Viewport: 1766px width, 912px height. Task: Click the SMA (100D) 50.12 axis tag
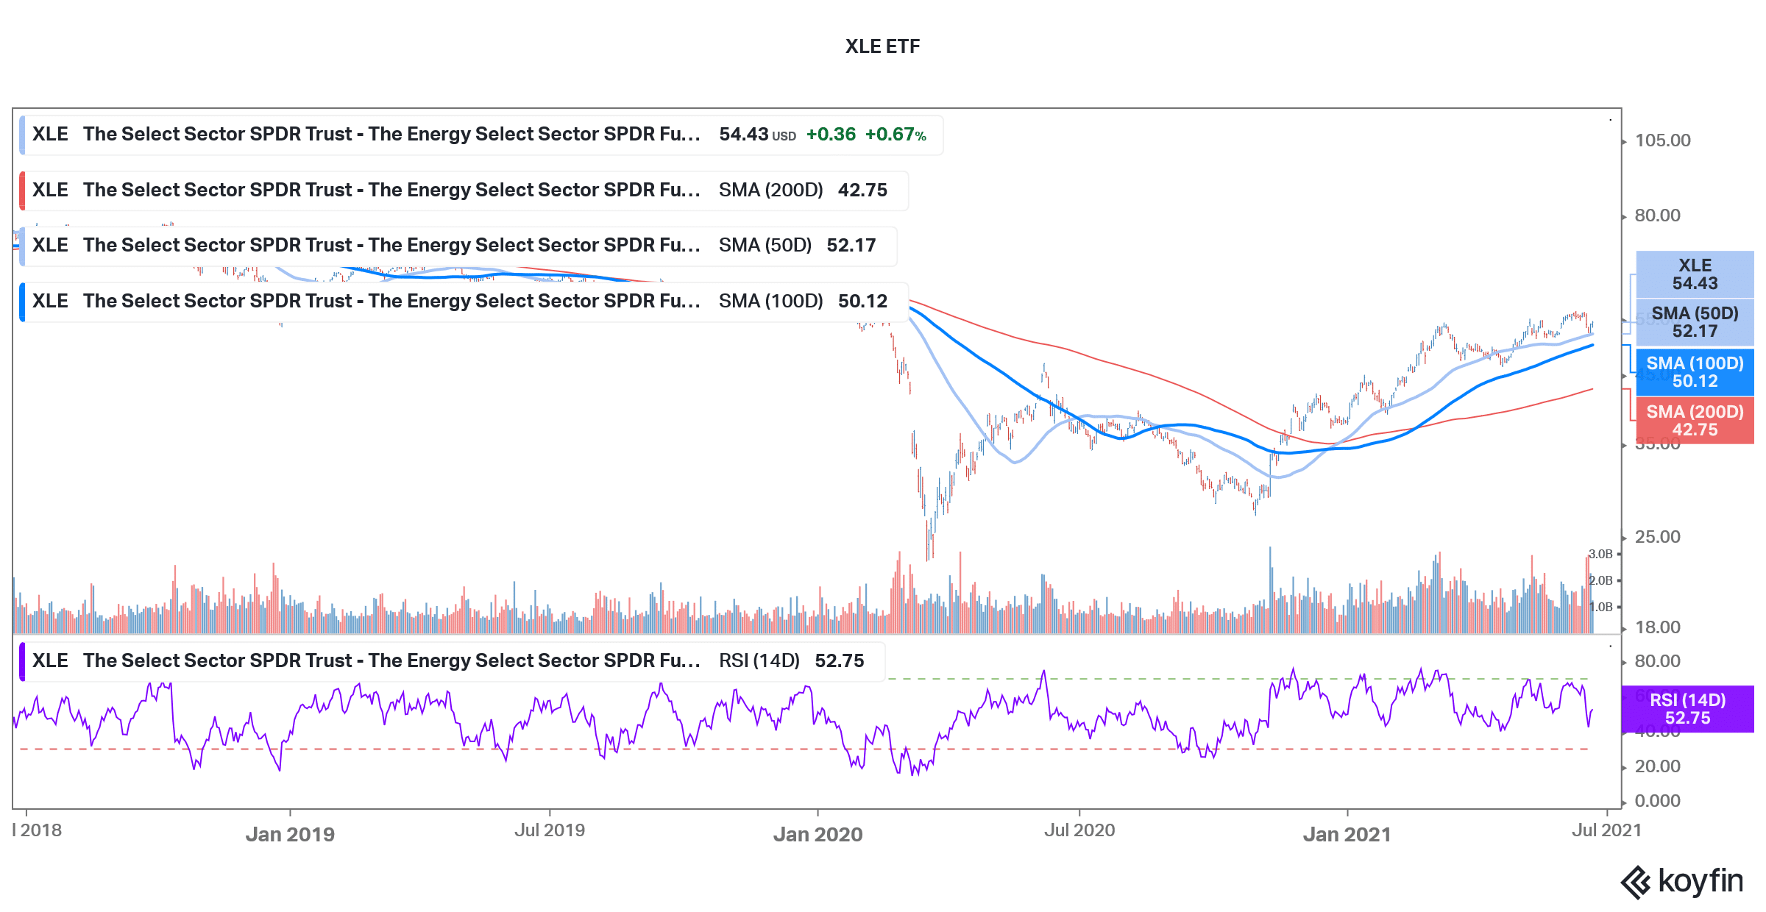[x=1695, y=372]
